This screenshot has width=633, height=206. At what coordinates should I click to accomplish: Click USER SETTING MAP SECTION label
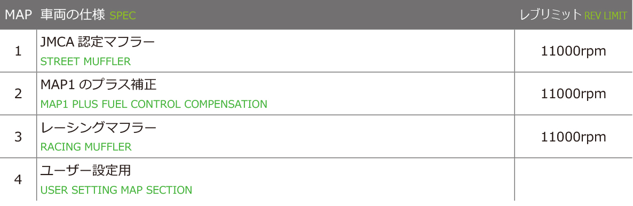coord(116,190)
